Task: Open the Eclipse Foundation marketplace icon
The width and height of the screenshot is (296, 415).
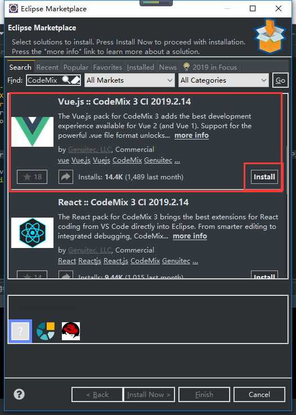Action: point(46,331)
